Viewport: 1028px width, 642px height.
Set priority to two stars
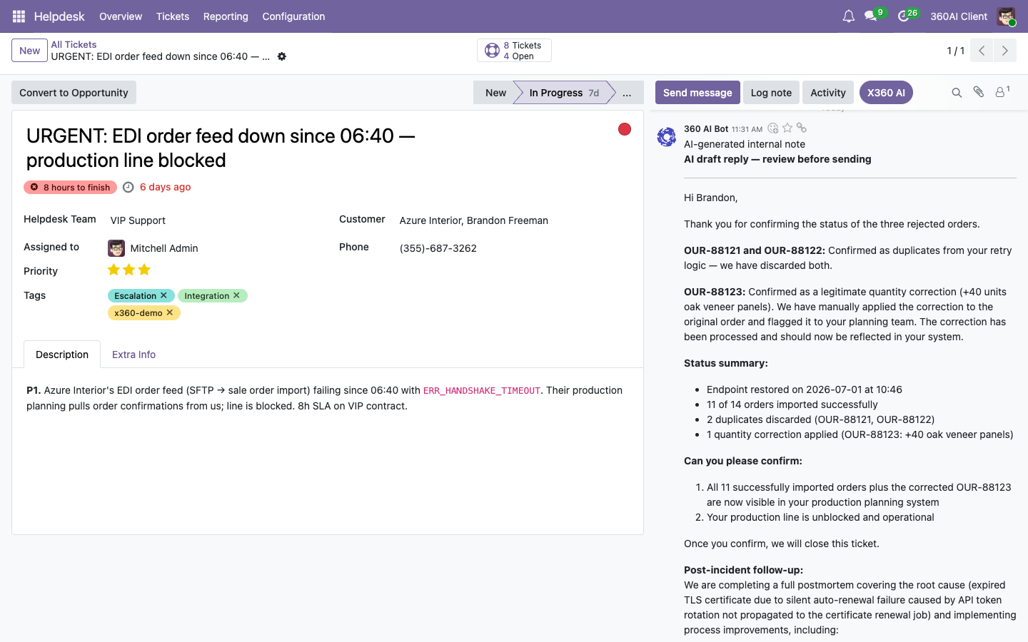coord(128,270)
